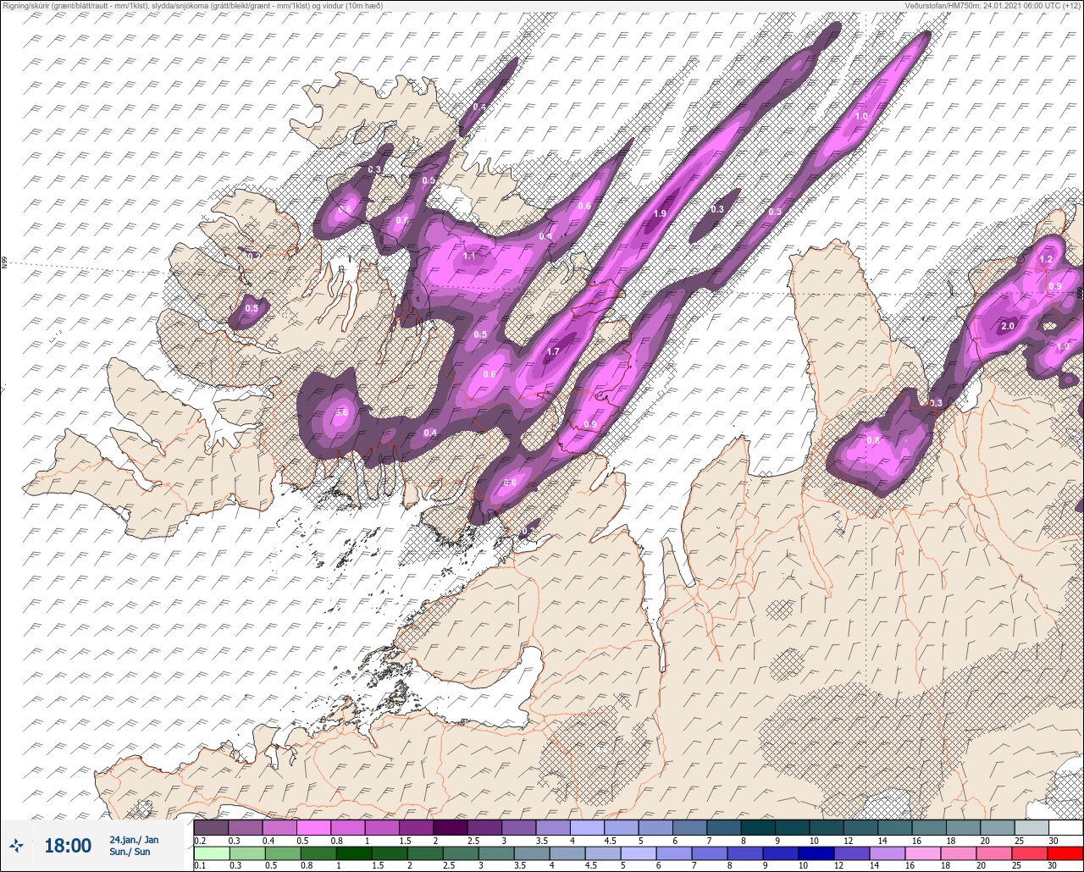Click the '0.1' label under the lower legend

pyautogui.click(x=200, y=865)
